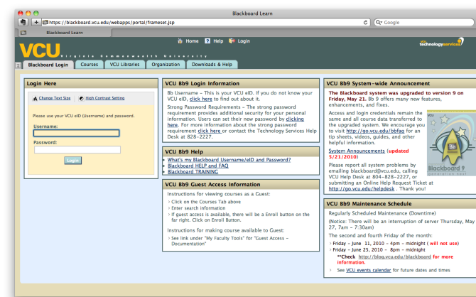Screen dimensions: 476x297
Task: Click the Google search box in toolbar
Action: [x=426, y=22]
